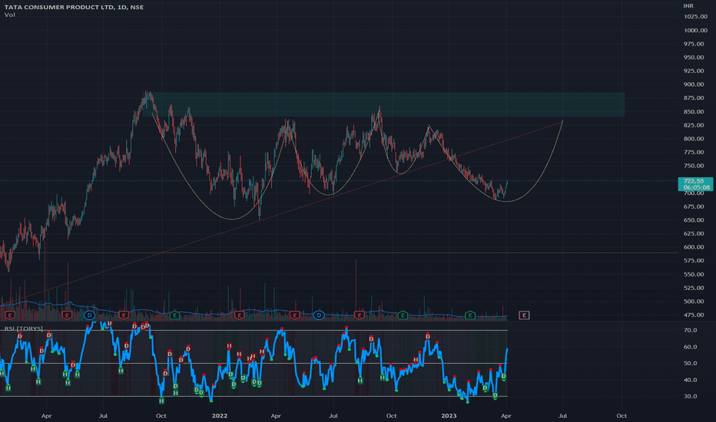Open the INR currency selector
716x422 pixels.
(688, 5)
